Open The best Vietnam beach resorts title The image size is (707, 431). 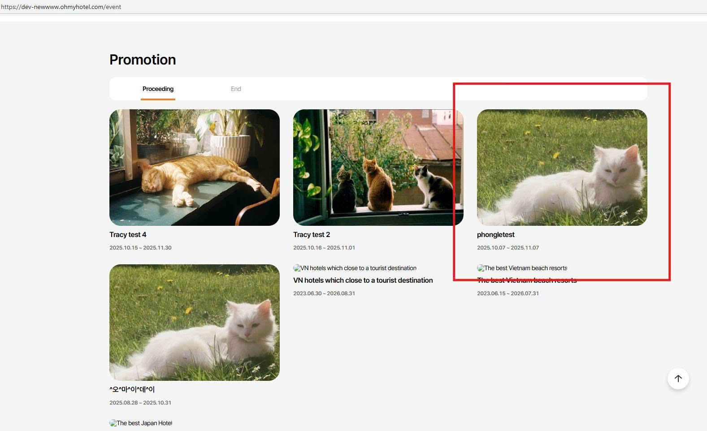[527, 280]
